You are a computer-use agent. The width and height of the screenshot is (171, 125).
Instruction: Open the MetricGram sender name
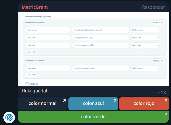tap(35, 7)
